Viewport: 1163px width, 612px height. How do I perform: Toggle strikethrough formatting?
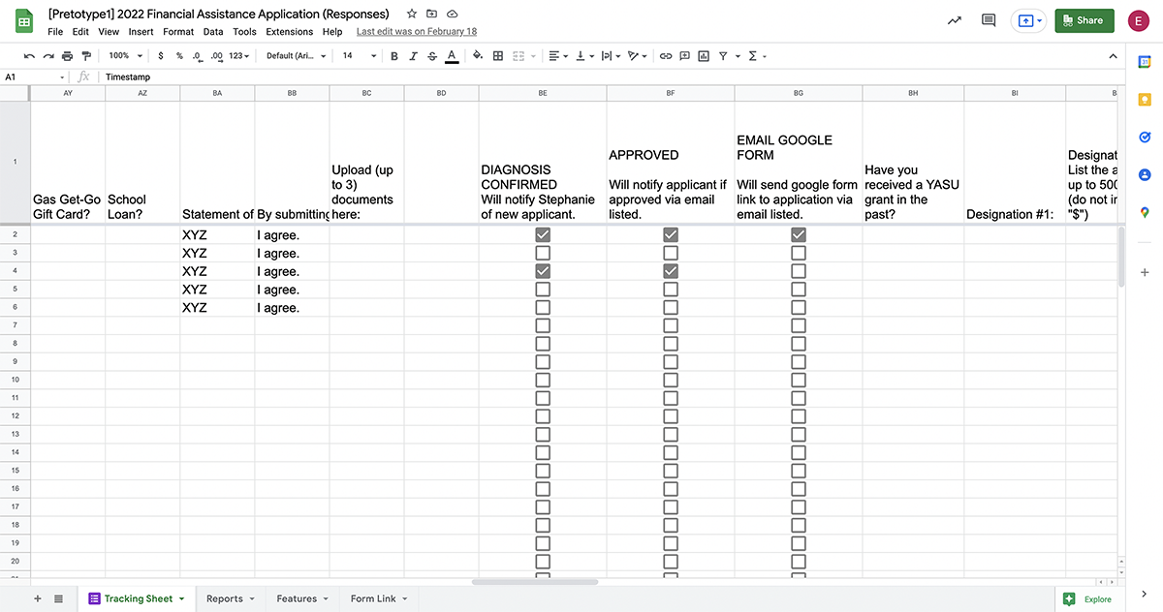[x=432, y=56]
